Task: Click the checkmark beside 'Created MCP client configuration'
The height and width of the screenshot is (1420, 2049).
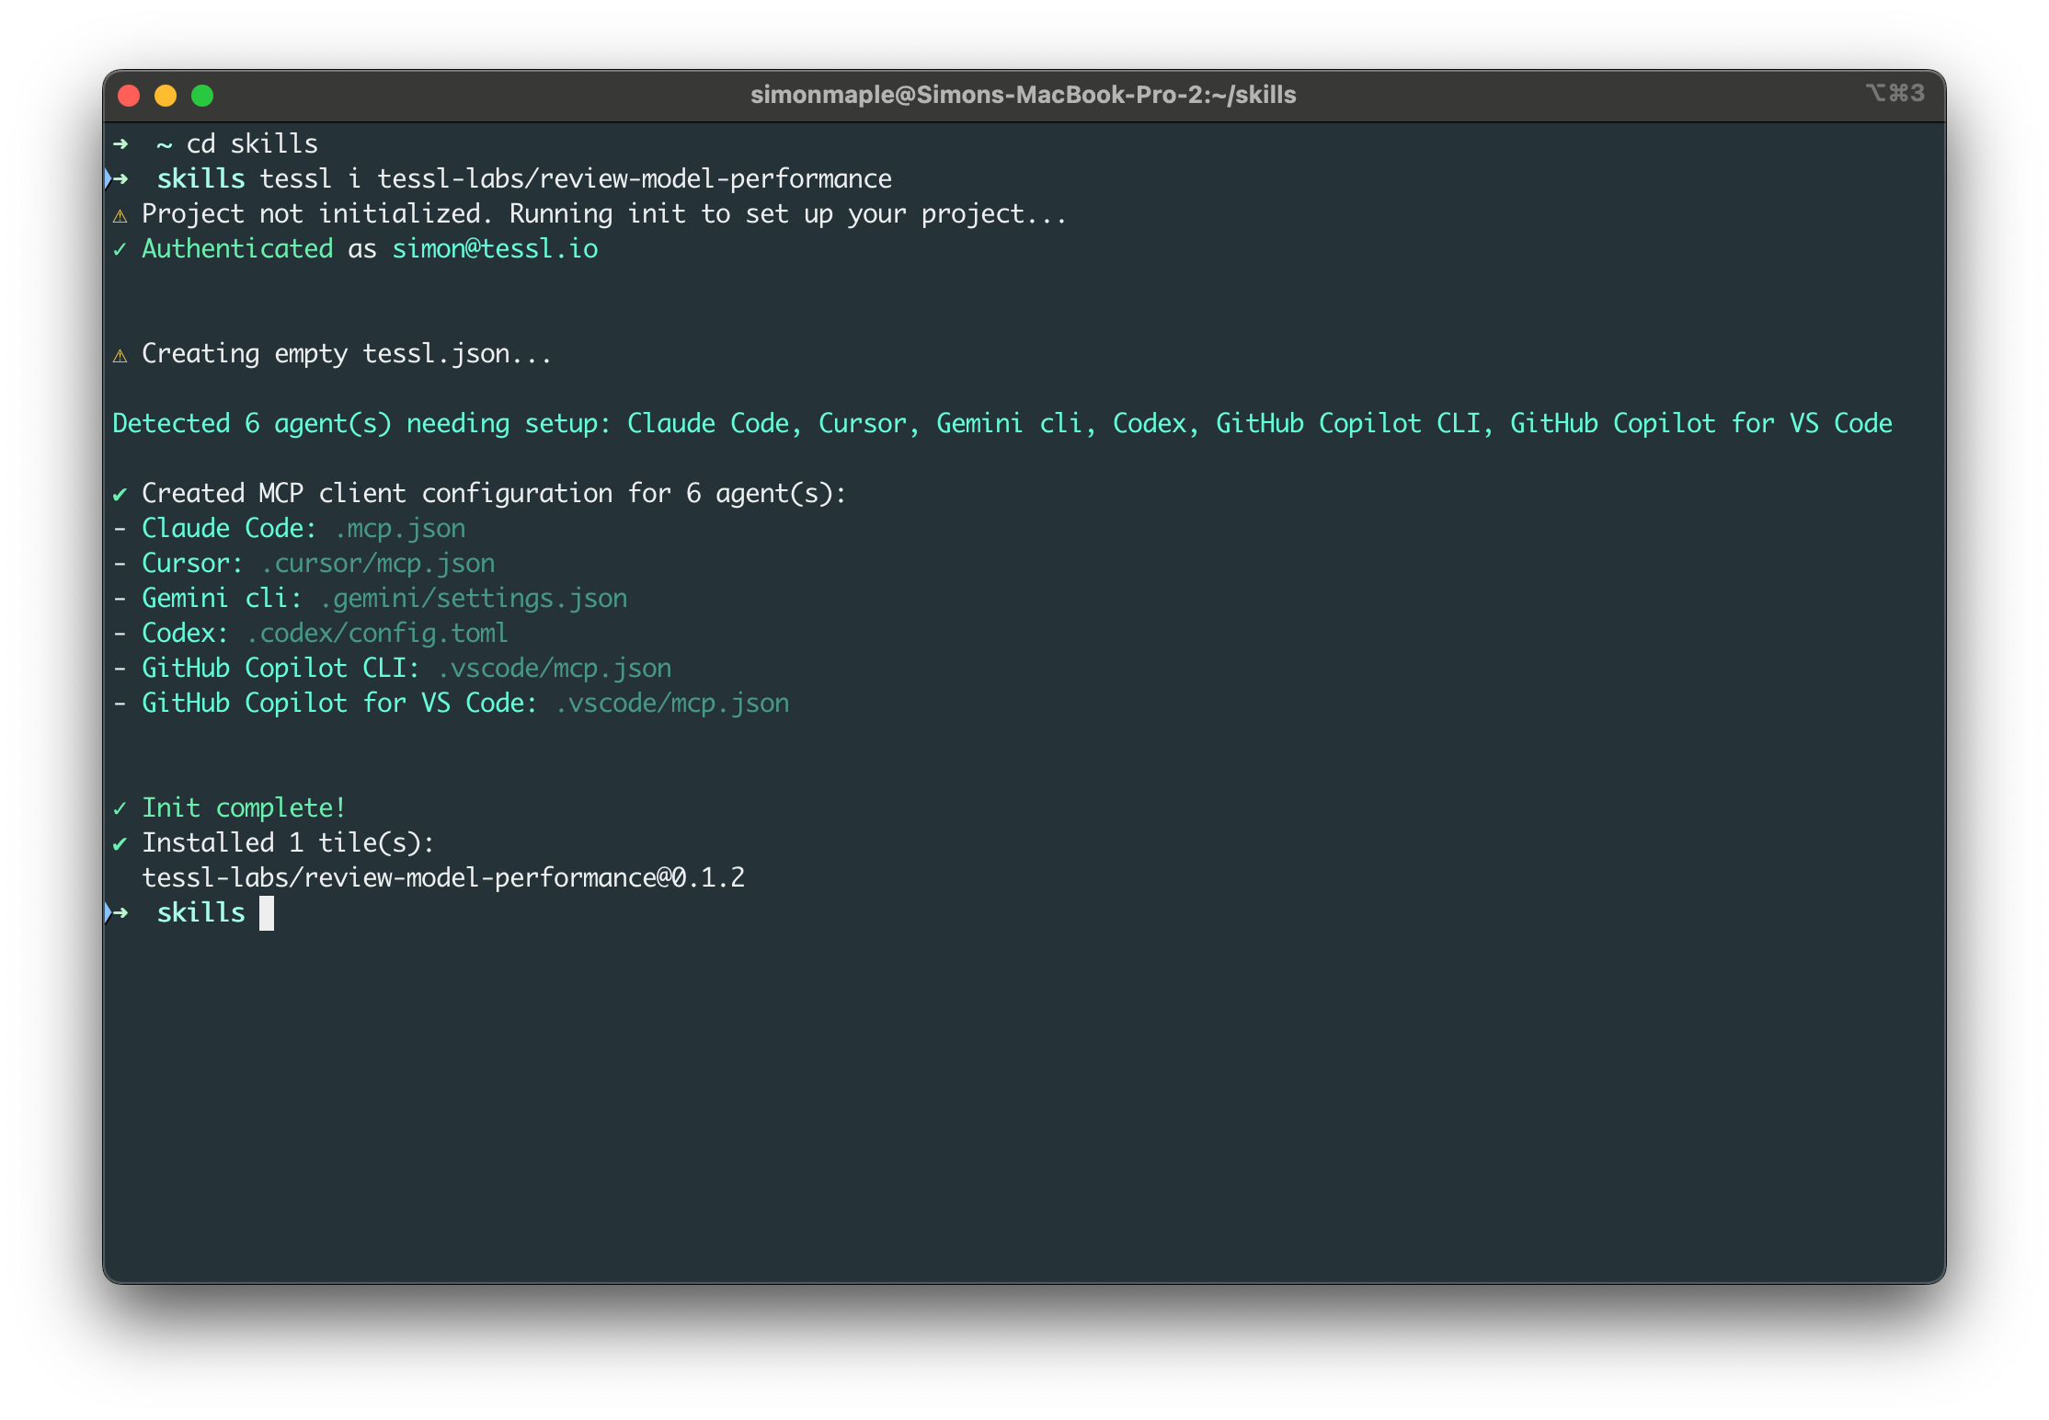Action: click(120, 494)
